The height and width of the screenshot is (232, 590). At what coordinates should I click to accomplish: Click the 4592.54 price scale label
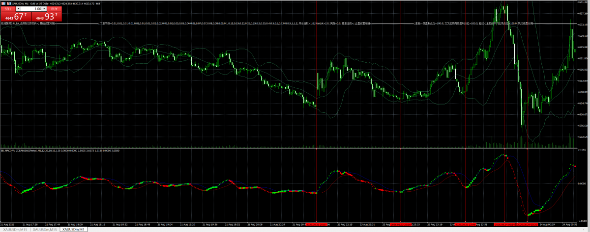tap(583, 137)
